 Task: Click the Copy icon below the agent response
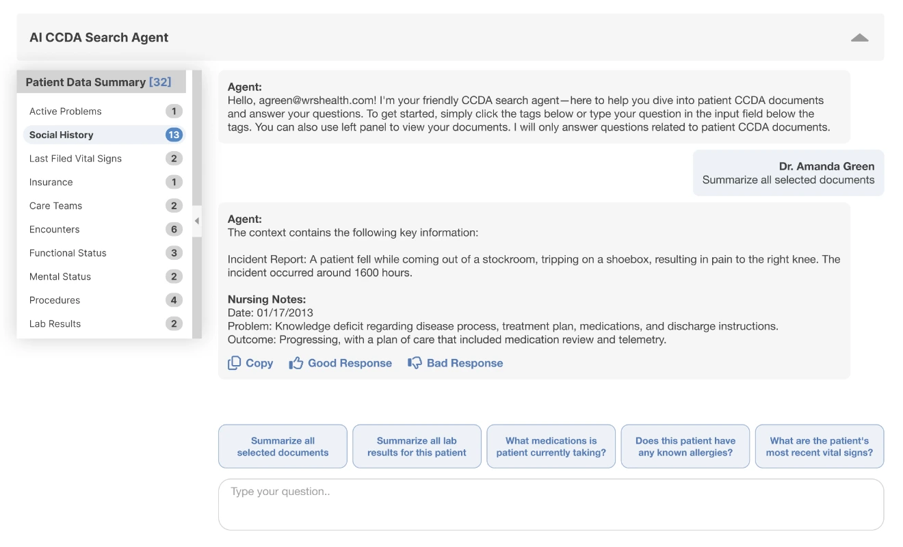pyautogui.click(x=235, y=363)
